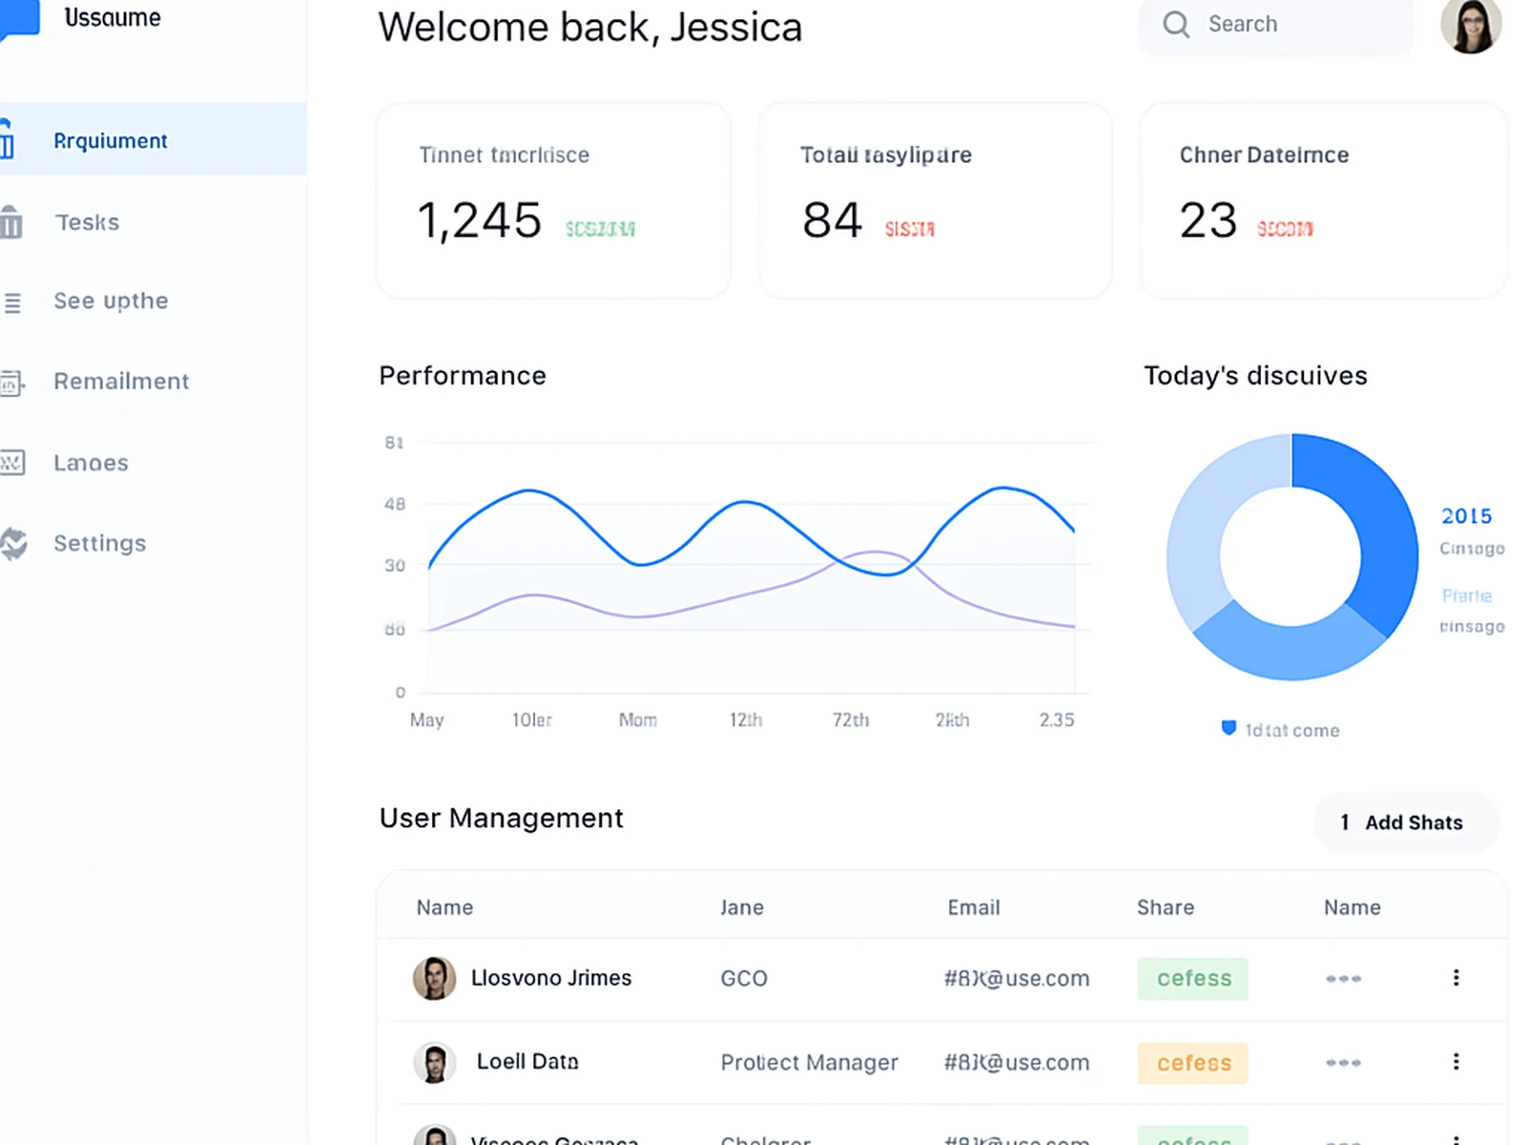Image resolution: width=1526 pixels, height=1145 pixels.
Task: Open the Tesks section icon
Action: (13, 221)
